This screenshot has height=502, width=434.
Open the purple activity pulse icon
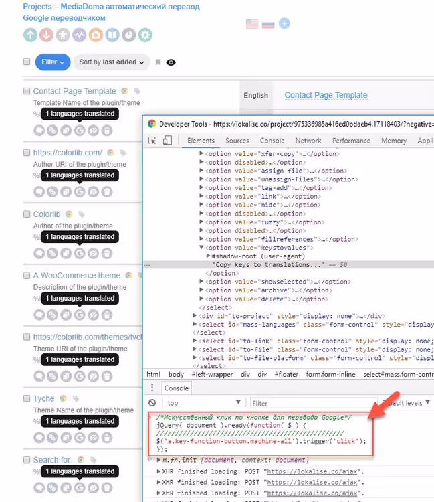point(80,35)
